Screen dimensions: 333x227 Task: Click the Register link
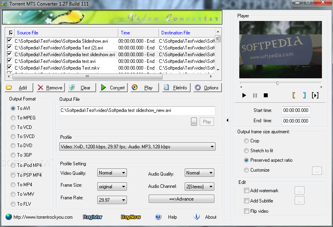coord(93,217)
